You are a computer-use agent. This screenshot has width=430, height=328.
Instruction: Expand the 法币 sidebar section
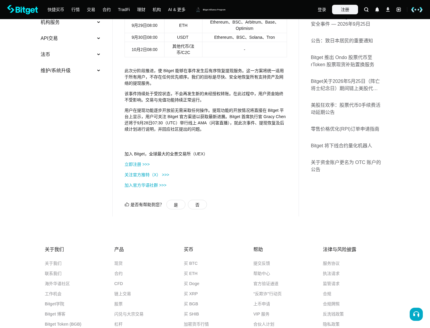click(70, 54)
